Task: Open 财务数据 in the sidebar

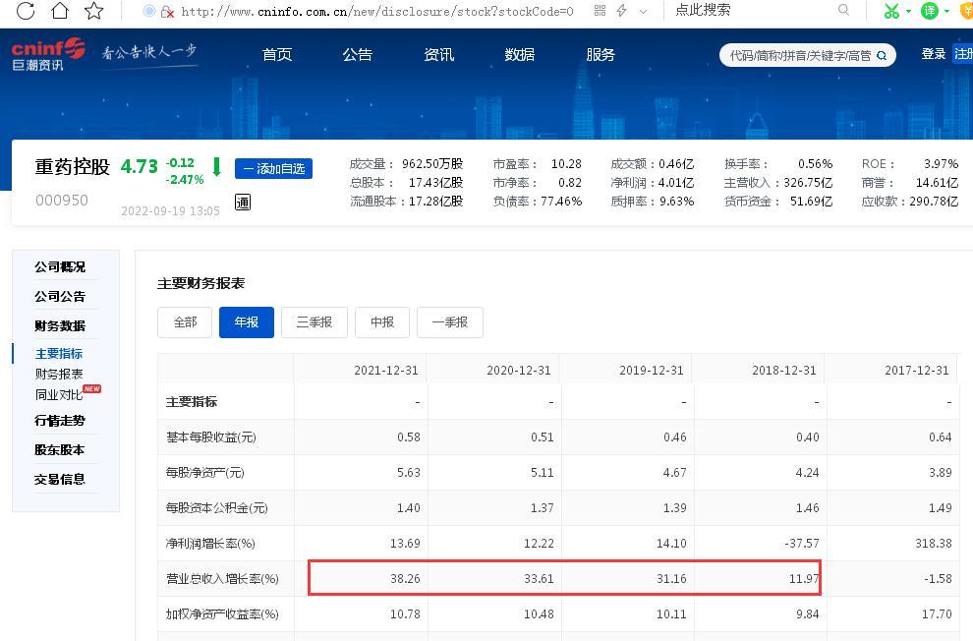Action: click(x=60, y=325)
